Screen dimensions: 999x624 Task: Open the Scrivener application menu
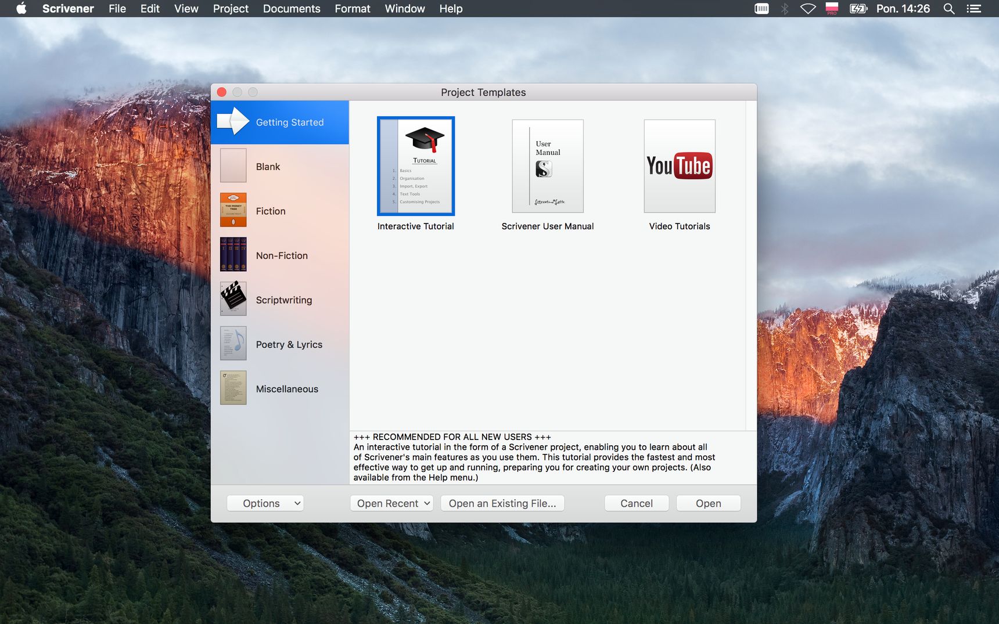pos(68,8)
